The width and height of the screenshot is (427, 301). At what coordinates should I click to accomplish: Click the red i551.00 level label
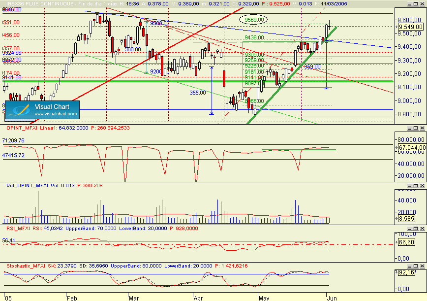tap(11, 22)
